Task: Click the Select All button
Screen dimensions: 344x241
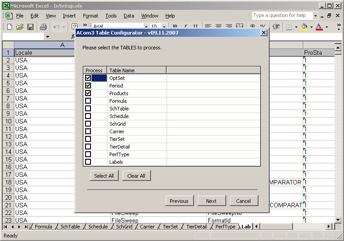Action: point(104,175)
